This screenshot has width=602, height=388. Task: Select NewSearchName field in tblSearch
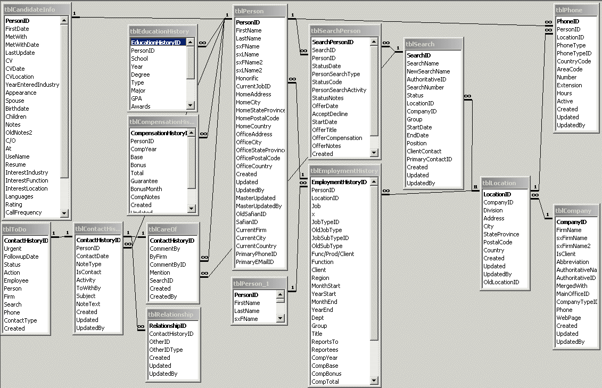428,71
